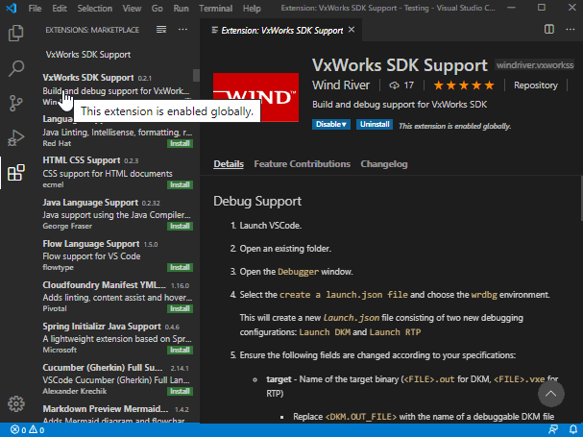Open the Run menu

pos(181,9)
